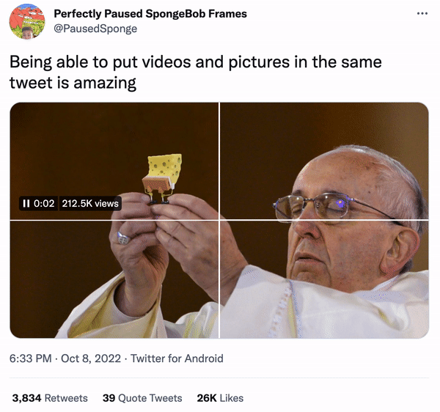Click the @PausedSponge handle
Screen dimensions: 440x412
(x=95, y=29)
